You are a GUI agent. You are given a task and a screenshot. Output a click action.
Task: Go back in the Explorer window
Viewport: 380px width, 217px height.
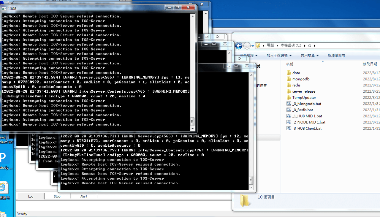(x=239, y=46)
